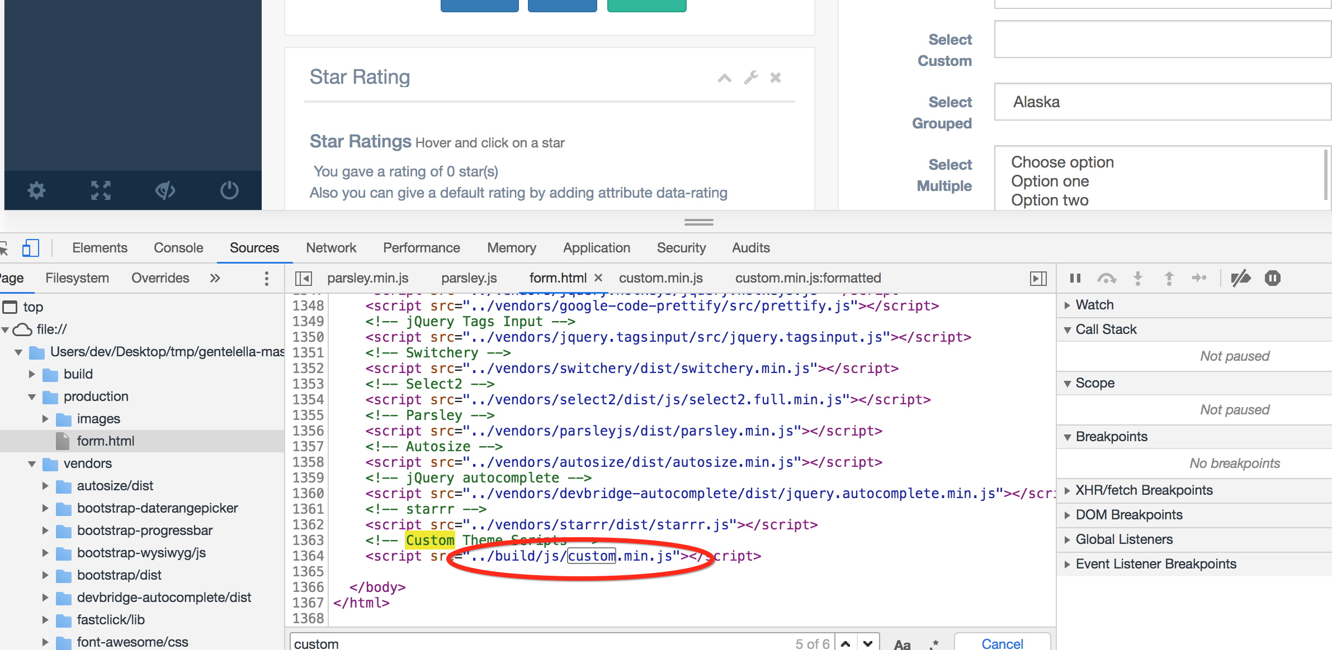Step out of current function
1332x650 pixels.
click(1169, 278)
